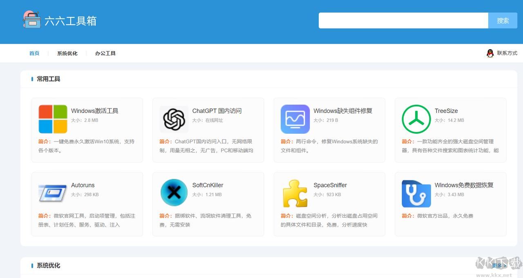
Task: Click the 常用工具 section header
Action: (x=48, y=79)
